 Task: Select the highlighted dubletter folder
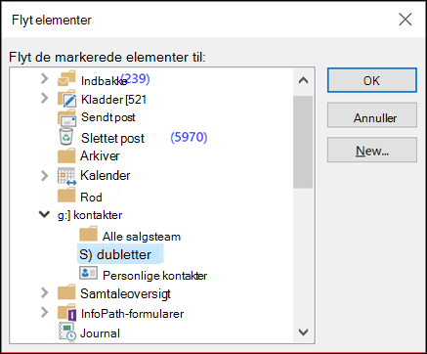click(120, 254)
